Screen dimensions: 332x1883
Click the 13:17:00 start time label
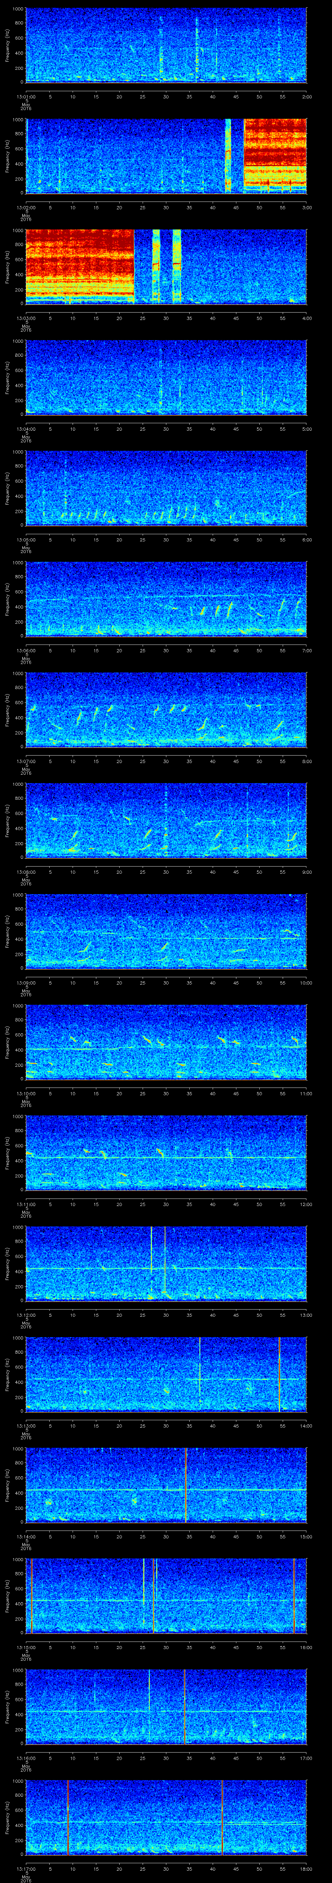[26, 1868]
